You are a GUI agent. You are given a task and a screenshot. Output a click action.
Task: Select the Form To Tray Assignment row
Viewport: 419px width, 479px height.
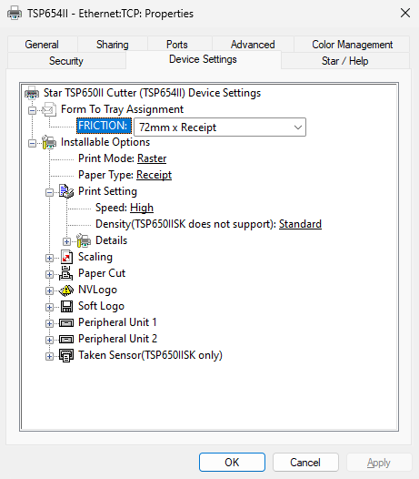pos(122,109)
